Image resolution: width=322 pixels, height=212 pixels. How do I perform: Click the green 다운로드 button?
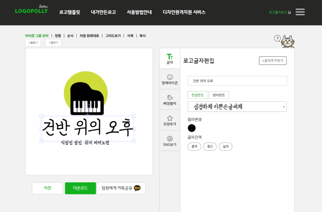coord(80,188)
